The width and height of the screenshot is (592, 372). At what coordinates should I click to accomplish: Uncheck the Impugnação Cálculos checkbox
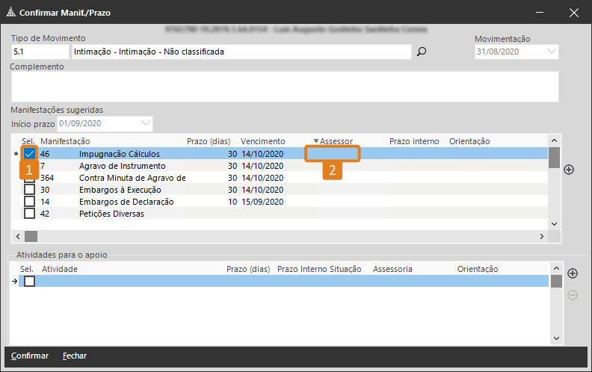point(30,154)
